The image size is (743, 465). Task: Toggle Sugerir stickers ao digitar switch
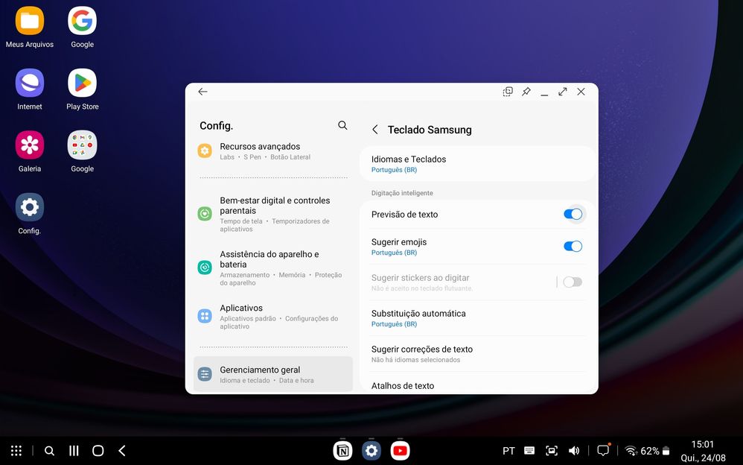(573, 282)
